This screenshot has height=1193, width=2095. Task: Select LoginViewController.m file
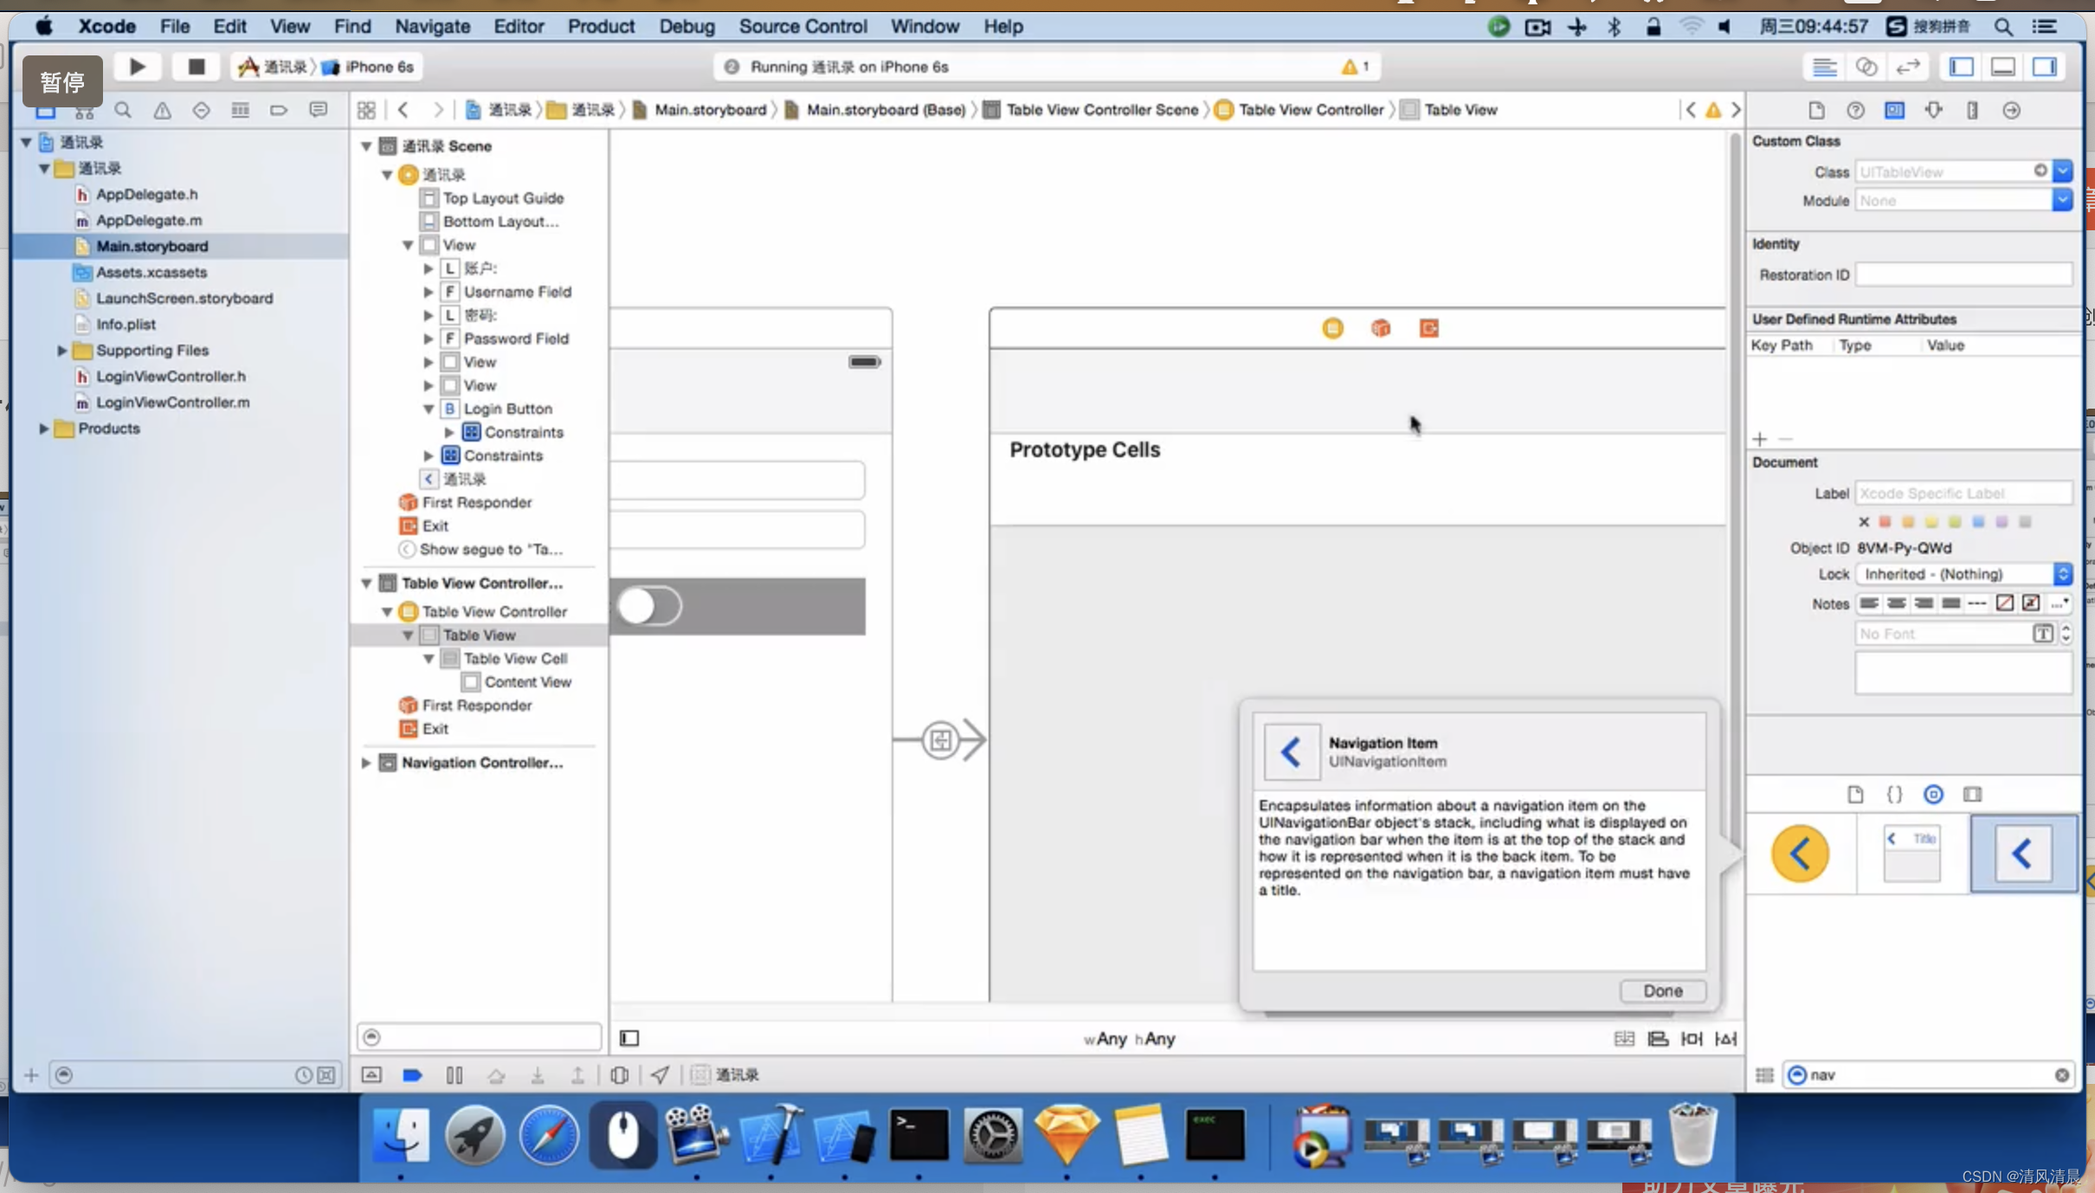click(172, 403)
